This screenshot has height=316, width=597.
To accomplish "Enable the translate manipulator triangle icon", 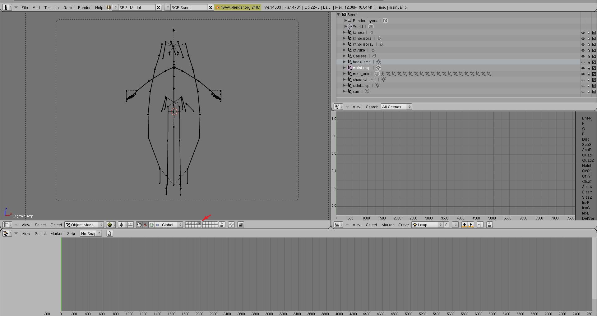I will (x=145, y=225).
